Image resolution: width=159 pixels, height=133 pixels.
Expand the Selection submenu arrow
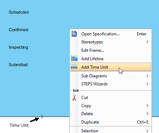tap(147, 131)
